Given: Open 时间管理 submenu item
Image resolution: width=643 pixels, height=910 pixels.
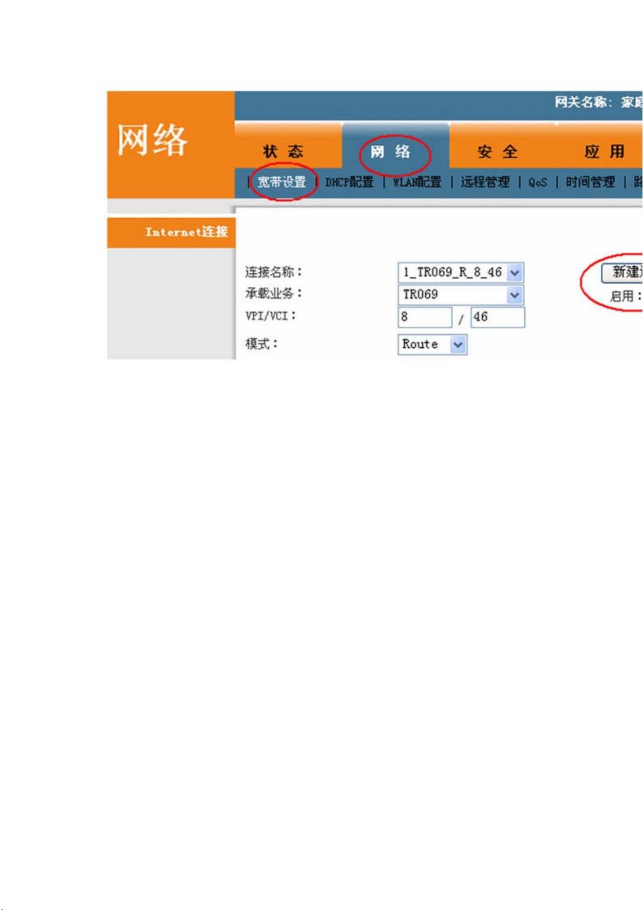Looking at the screenshot, I should click(590, 182).
